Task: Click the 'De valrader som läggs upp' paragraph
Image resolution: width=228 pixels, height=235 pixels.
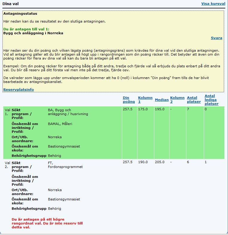Action: (x=106, y=80)
